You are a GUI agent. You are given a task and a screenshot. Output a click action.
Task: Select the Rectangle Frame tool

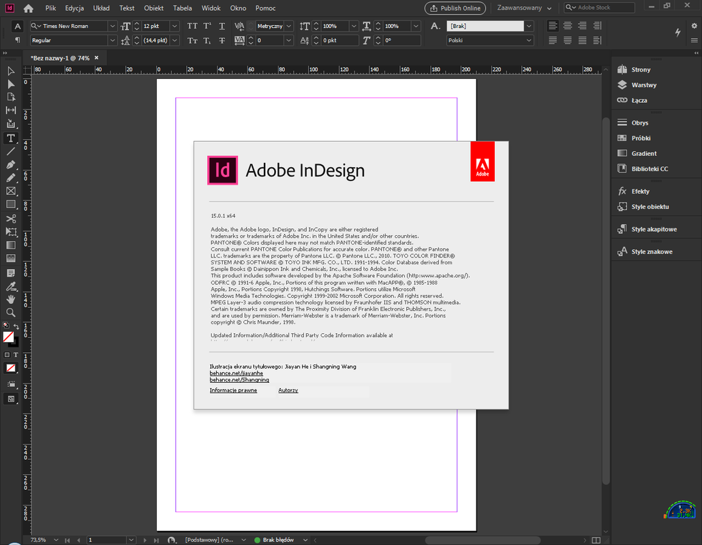(11, 191)
